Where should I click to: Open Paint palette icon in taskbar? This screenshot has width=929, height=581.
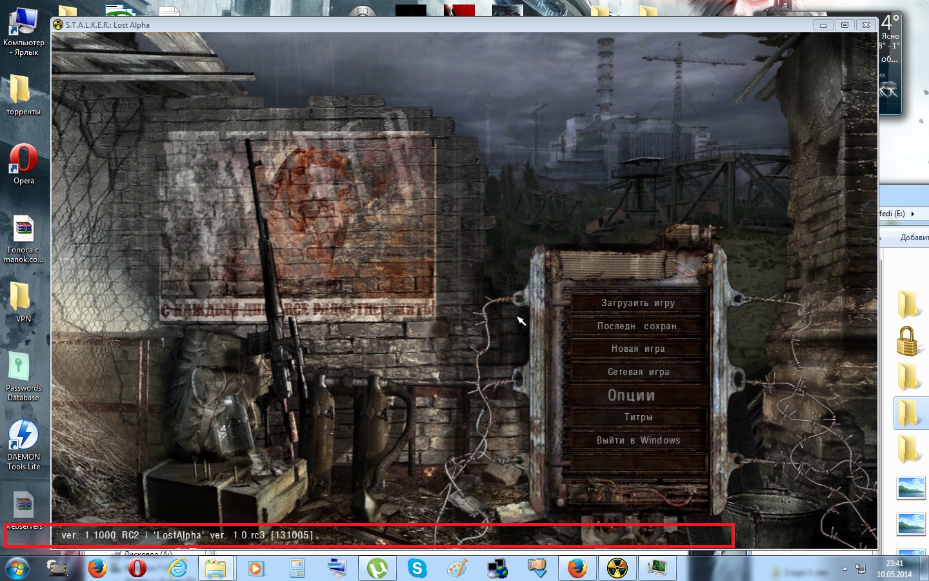coord(457,568)
